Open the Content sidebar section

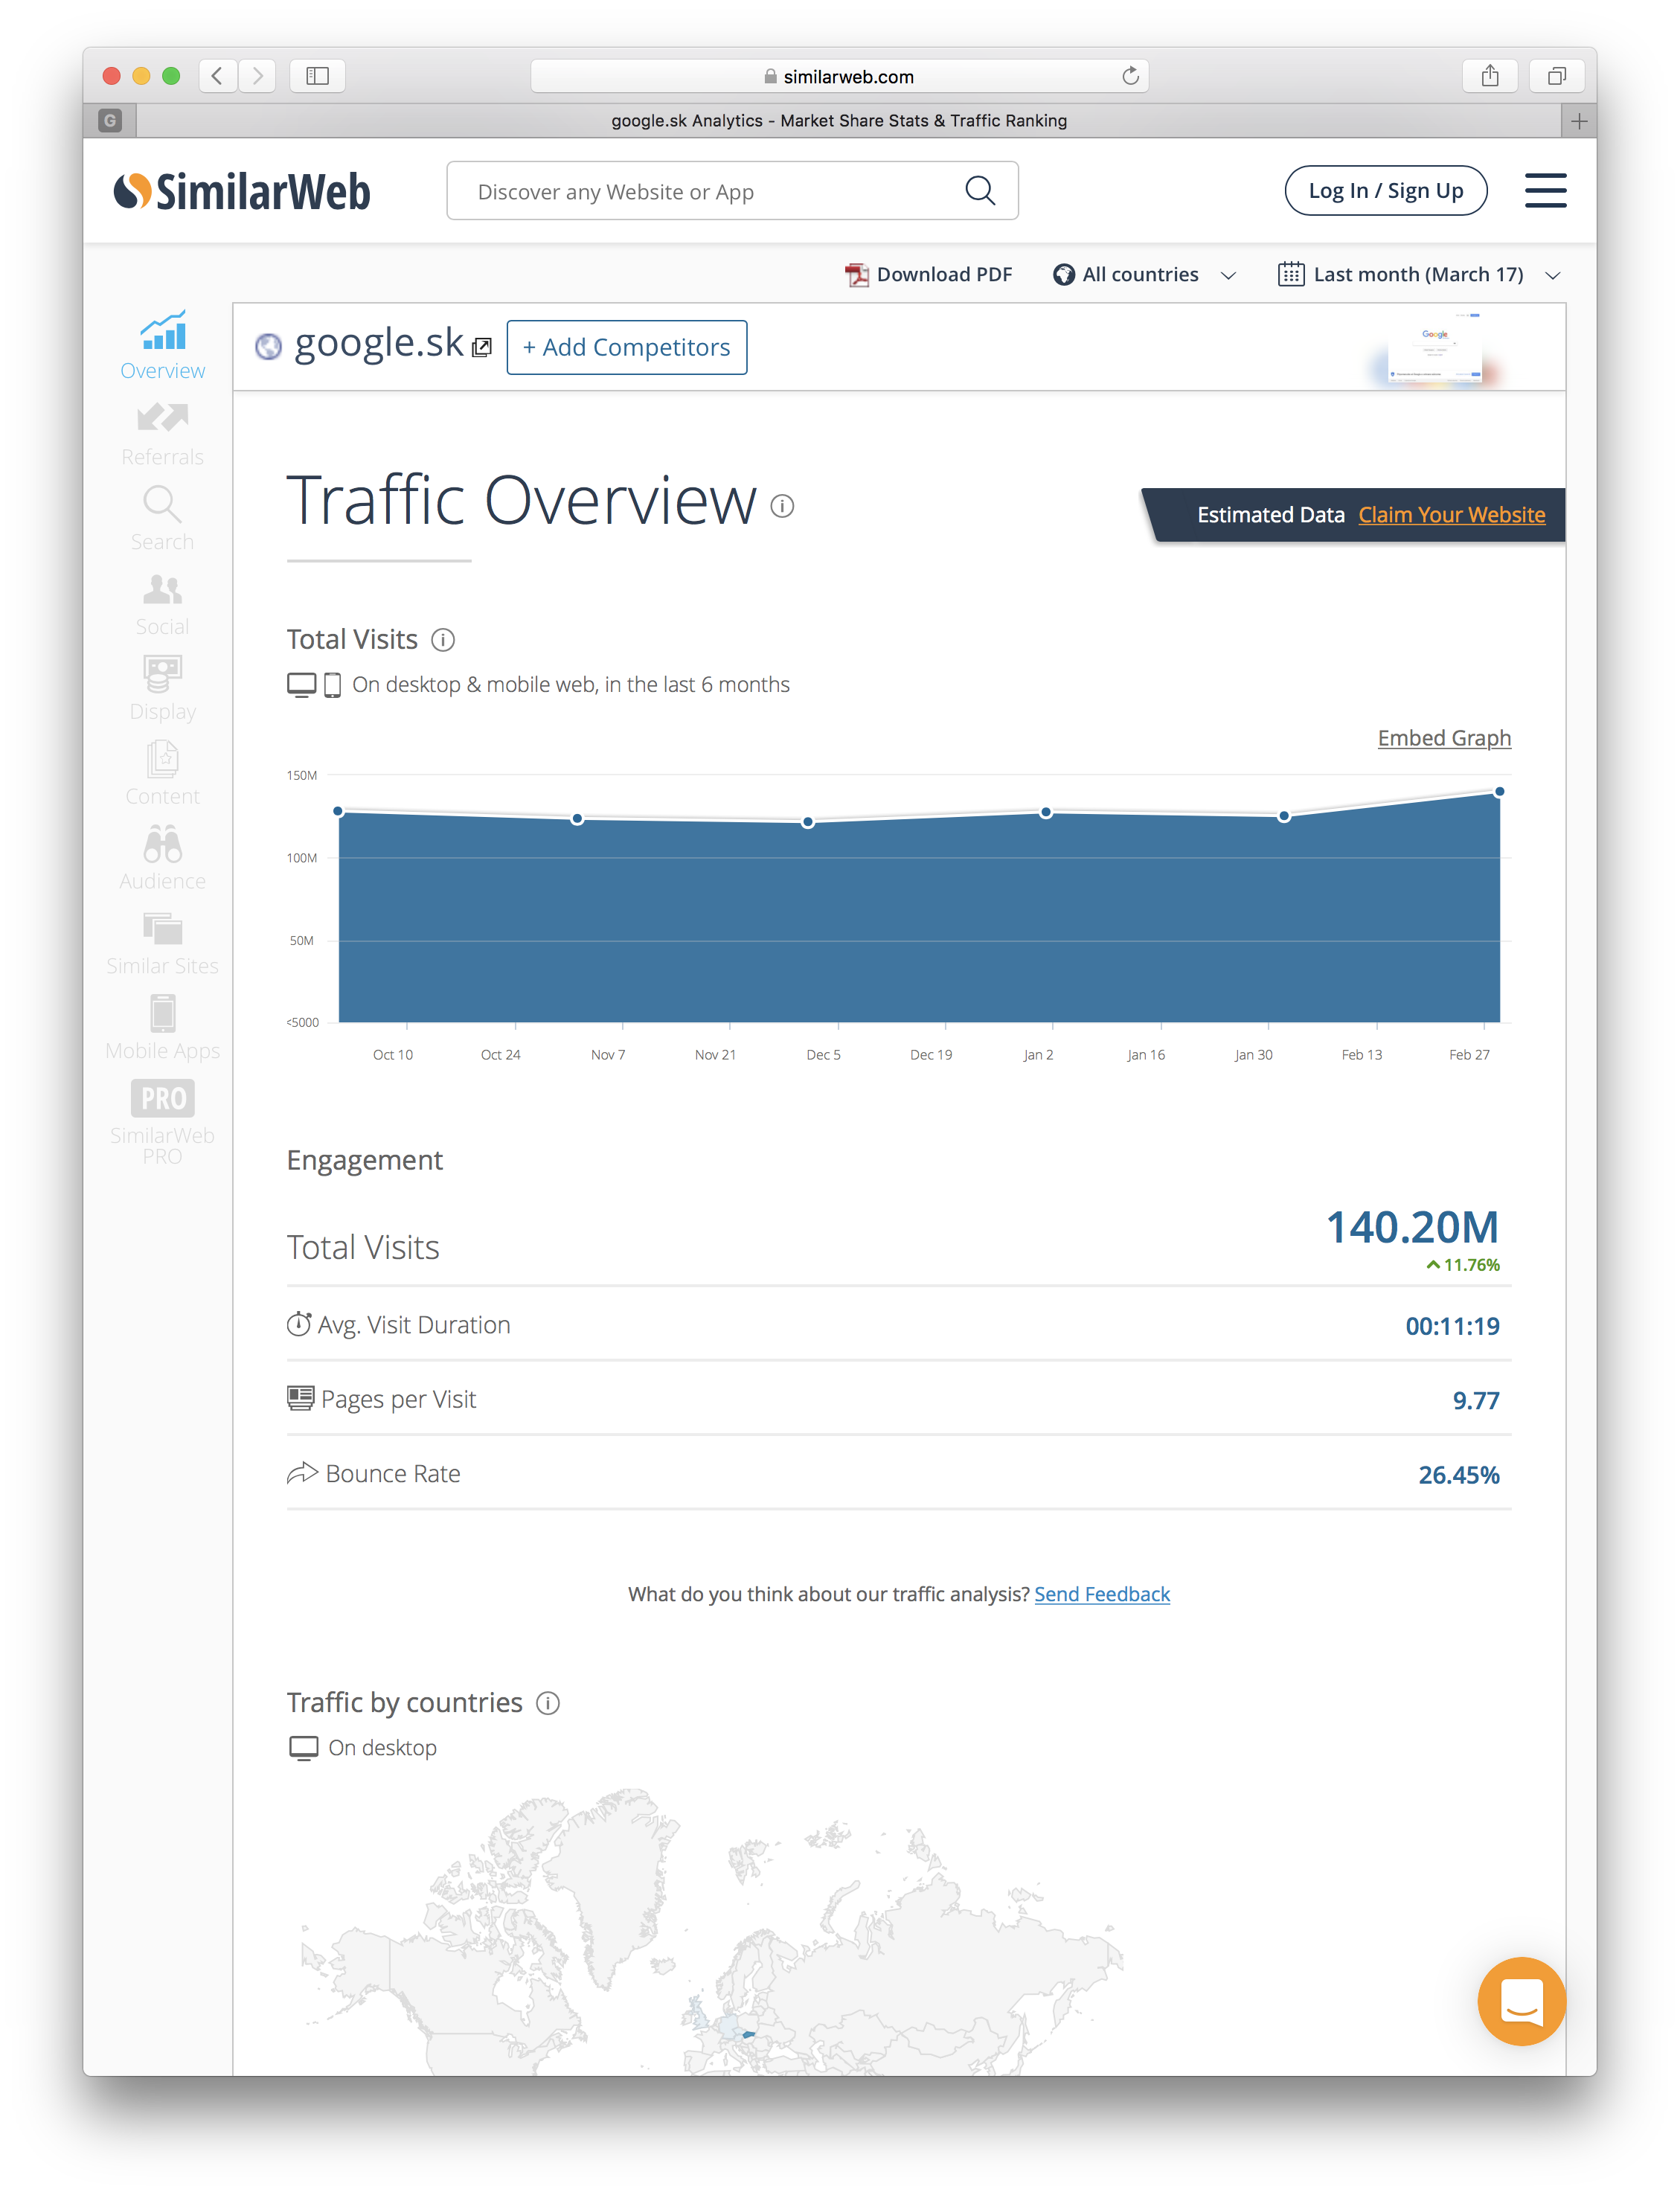coord(162,773)
